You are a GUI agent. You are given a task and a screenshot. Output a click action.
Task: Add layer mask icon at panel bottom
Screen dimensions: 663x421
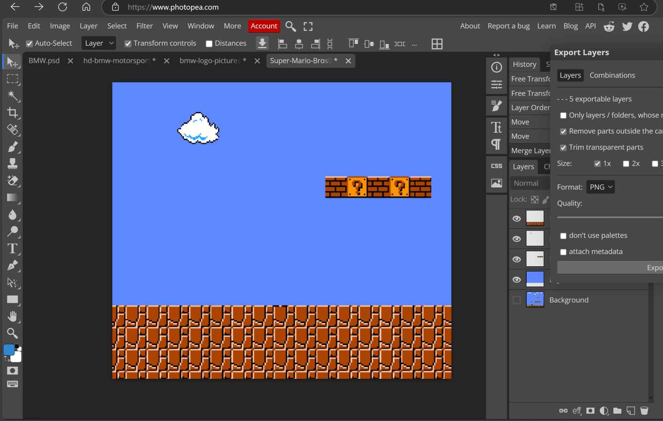tap(590, 411)
